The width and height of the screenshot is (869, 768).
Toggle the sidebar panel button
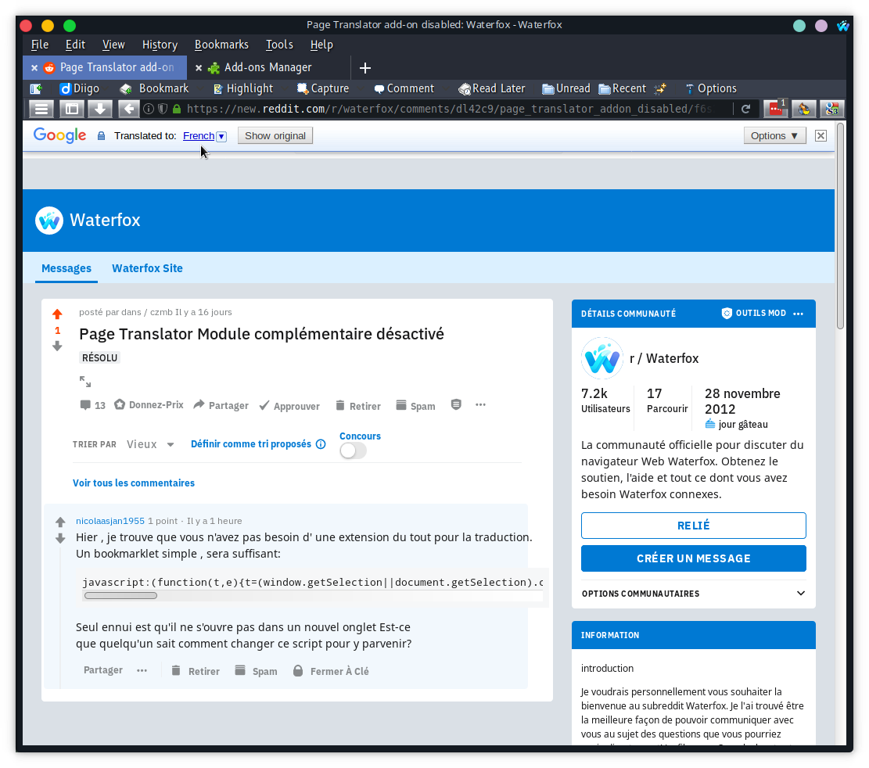click(x=71, y=109)
